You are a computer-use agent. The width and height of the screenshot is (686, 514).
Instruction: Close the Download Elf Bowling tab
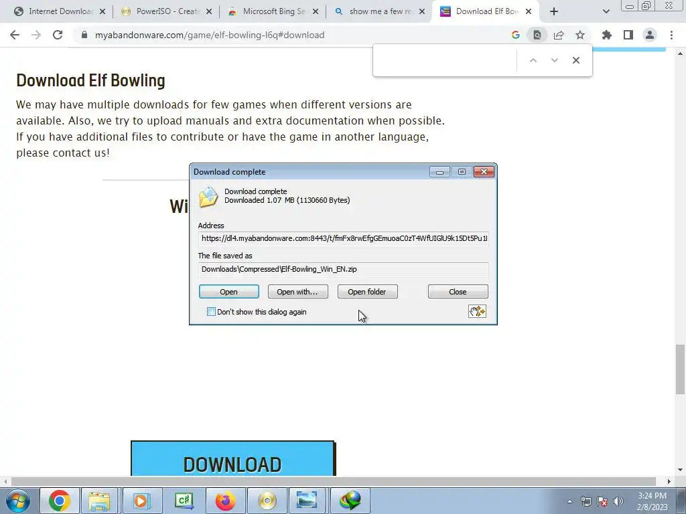click(529, 11)
